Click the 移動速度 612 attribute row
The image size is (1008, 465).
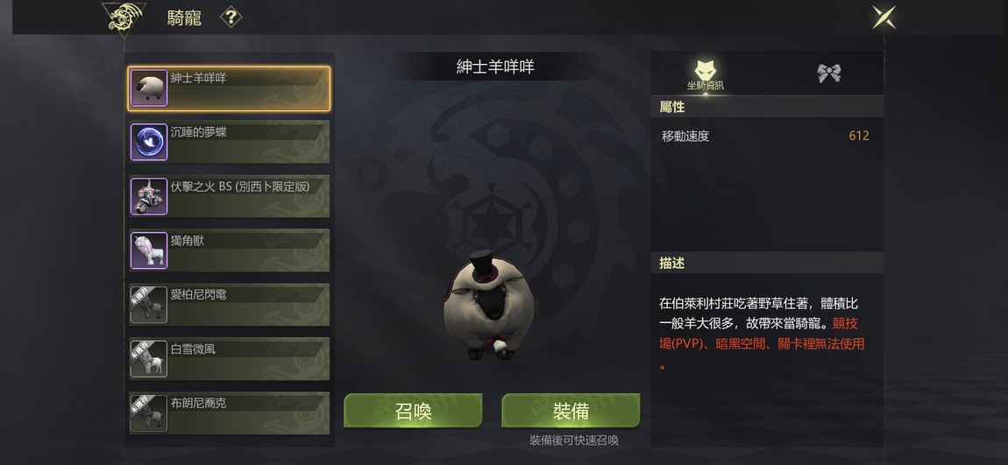click(x=766, y=136)
